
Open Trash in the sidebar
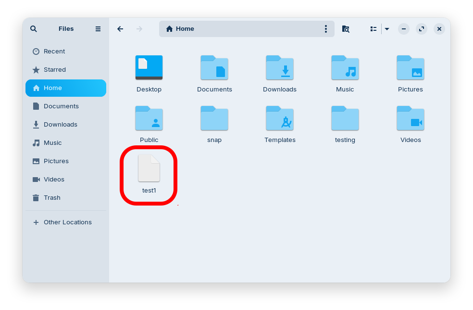66,198
